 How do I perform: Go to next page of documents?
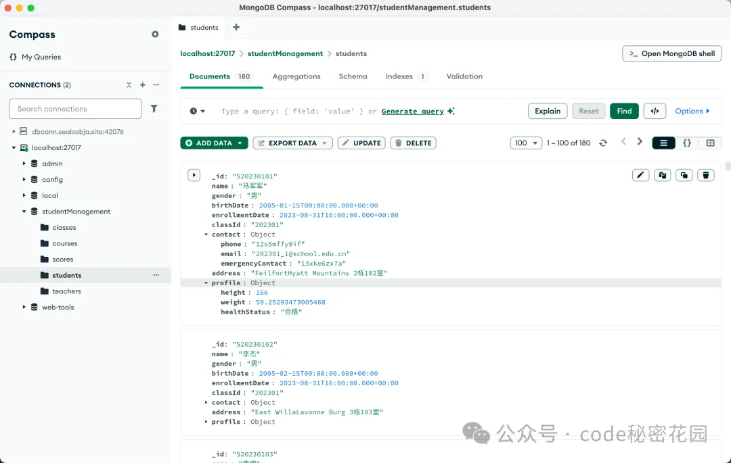(640, 141)
